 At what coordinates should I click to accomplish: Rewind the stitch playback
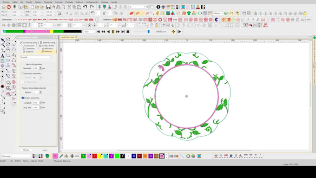click(x=103, y=32)
